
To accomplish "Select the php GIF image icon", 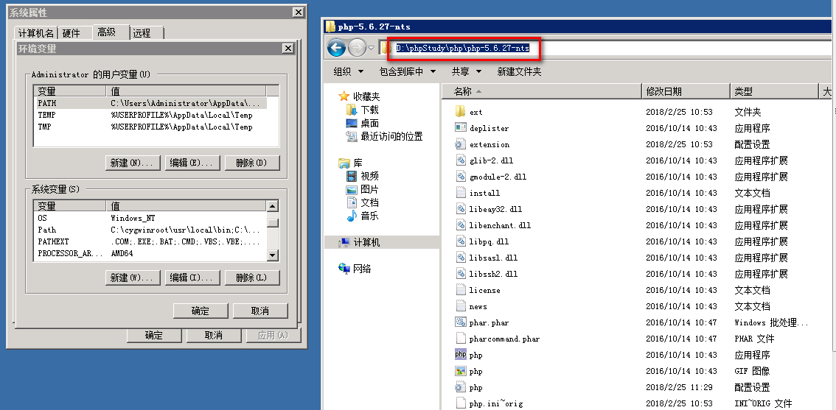I will 461,371.
